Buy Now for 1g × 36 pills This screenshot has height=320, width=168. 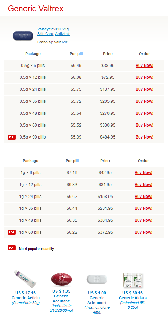pyautogui.click(x=144, y=208)
